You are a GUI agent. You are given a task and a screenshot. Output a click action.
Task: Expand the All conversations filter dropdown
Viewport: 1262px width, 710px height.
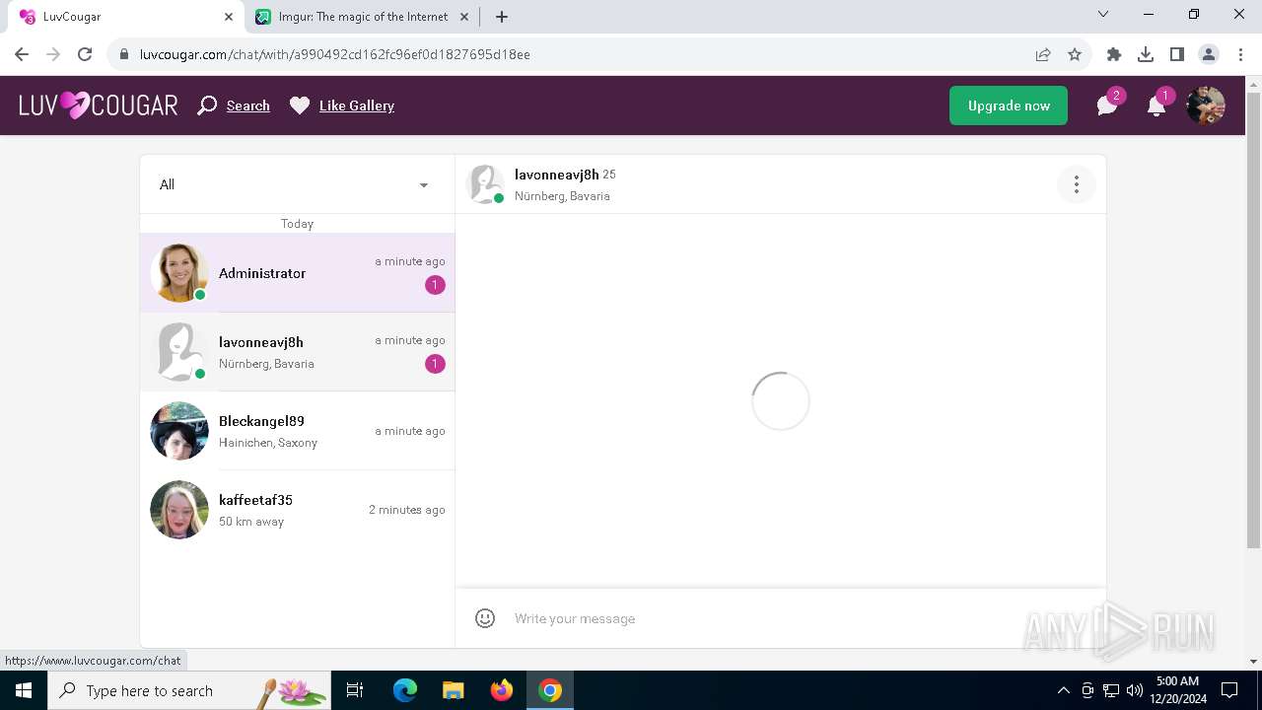[x=297, y=184]
